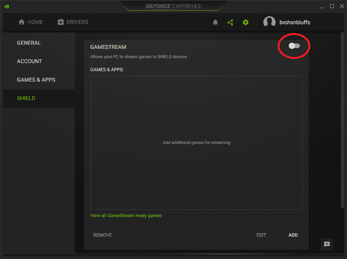Click the user avatar picture
Viewport: 347px width, 259px height.
click(269, 22)
